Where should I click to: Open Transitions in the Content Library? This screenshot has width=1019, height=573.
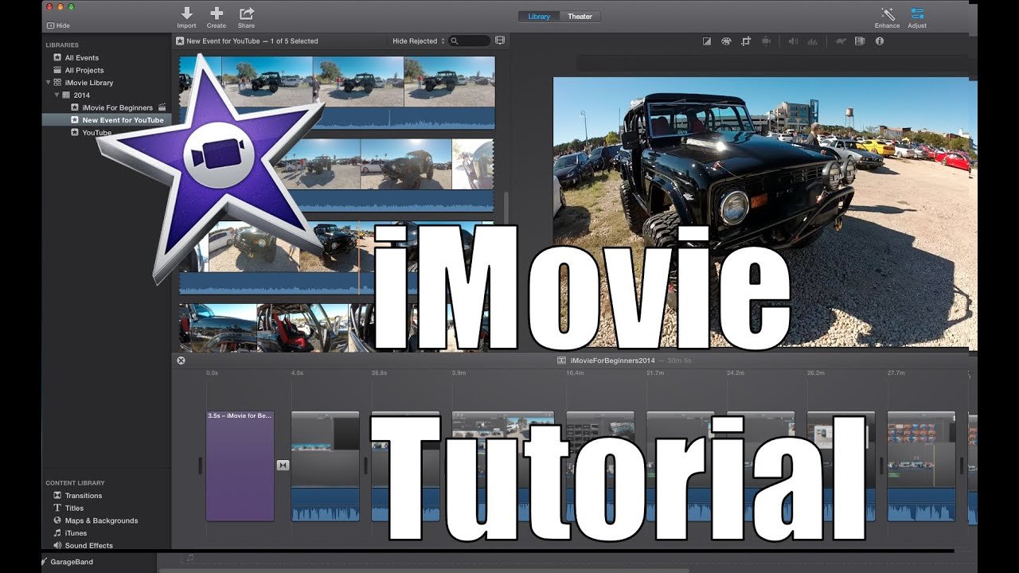[x=84, y=496]
